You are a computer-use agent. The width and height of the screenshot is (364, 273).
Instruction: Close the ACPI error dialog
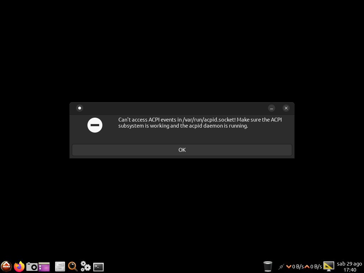click(x=286, y=108)
